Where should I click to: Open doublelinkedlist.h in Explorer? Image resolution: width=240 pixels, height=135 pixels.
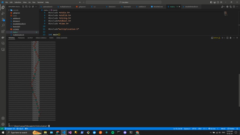point(19,24)
